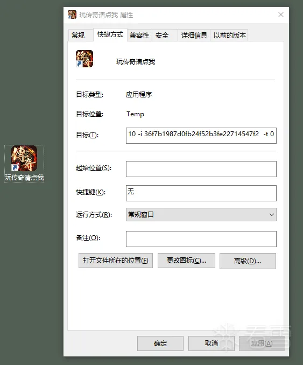Expand the 运行方式 常规窗口 dropdown
Viewport: 303px width, 365px height.
[201, 215]
